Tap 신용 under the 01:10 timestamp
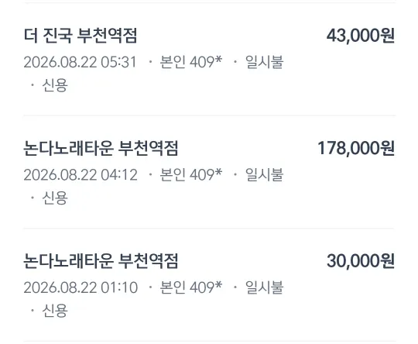 coord(55,311)
